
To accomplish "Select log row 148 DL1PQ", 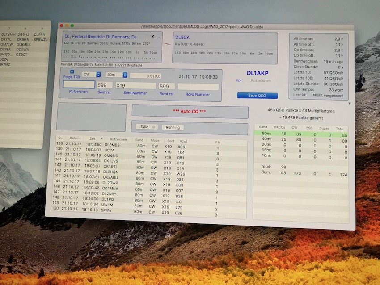I will (x=149, y=201).
